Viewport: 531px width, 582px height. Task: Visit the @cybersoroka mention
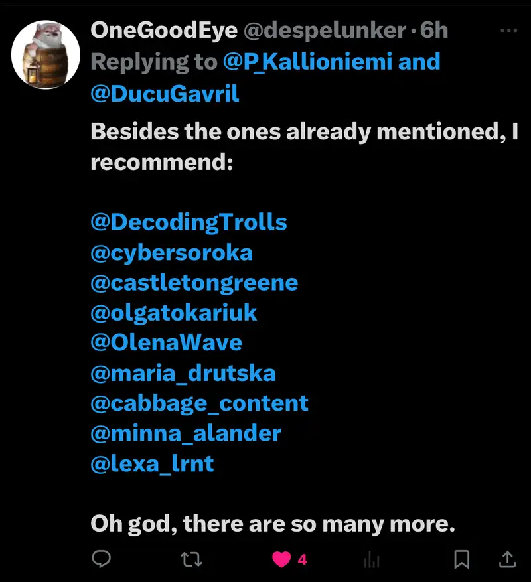point(171,252)
